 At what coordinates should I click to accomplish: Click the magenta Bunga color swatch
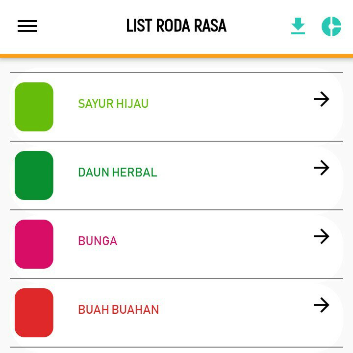(34, 244)
